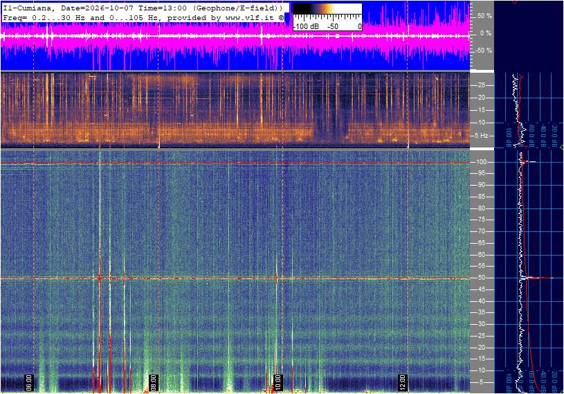Screen dimensions: 564x394
Task: Click the "75" frequency axis label
Action: pyautogui.click(x=481, y=220)
